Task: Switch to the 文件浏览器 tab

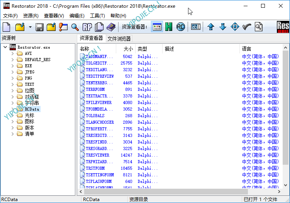Action: [119, 38]
